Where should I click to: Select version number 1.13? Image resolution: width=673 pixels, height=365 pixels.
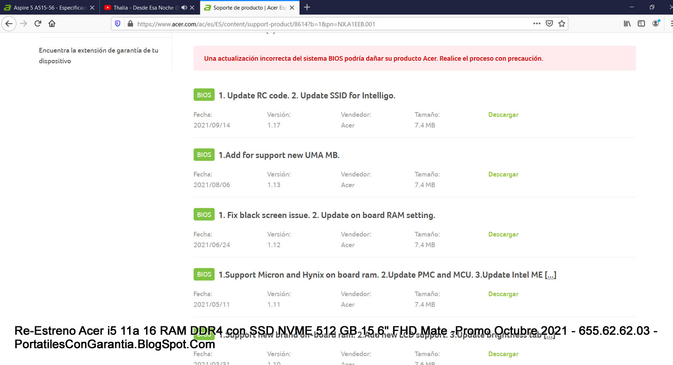[274, 185]
